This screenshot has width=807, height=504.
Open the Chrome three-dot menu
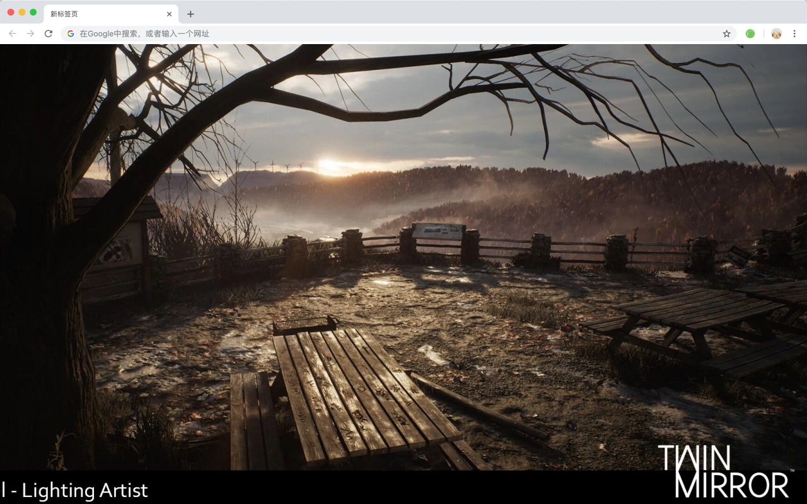pyautogui.click(x=794, y=33)
